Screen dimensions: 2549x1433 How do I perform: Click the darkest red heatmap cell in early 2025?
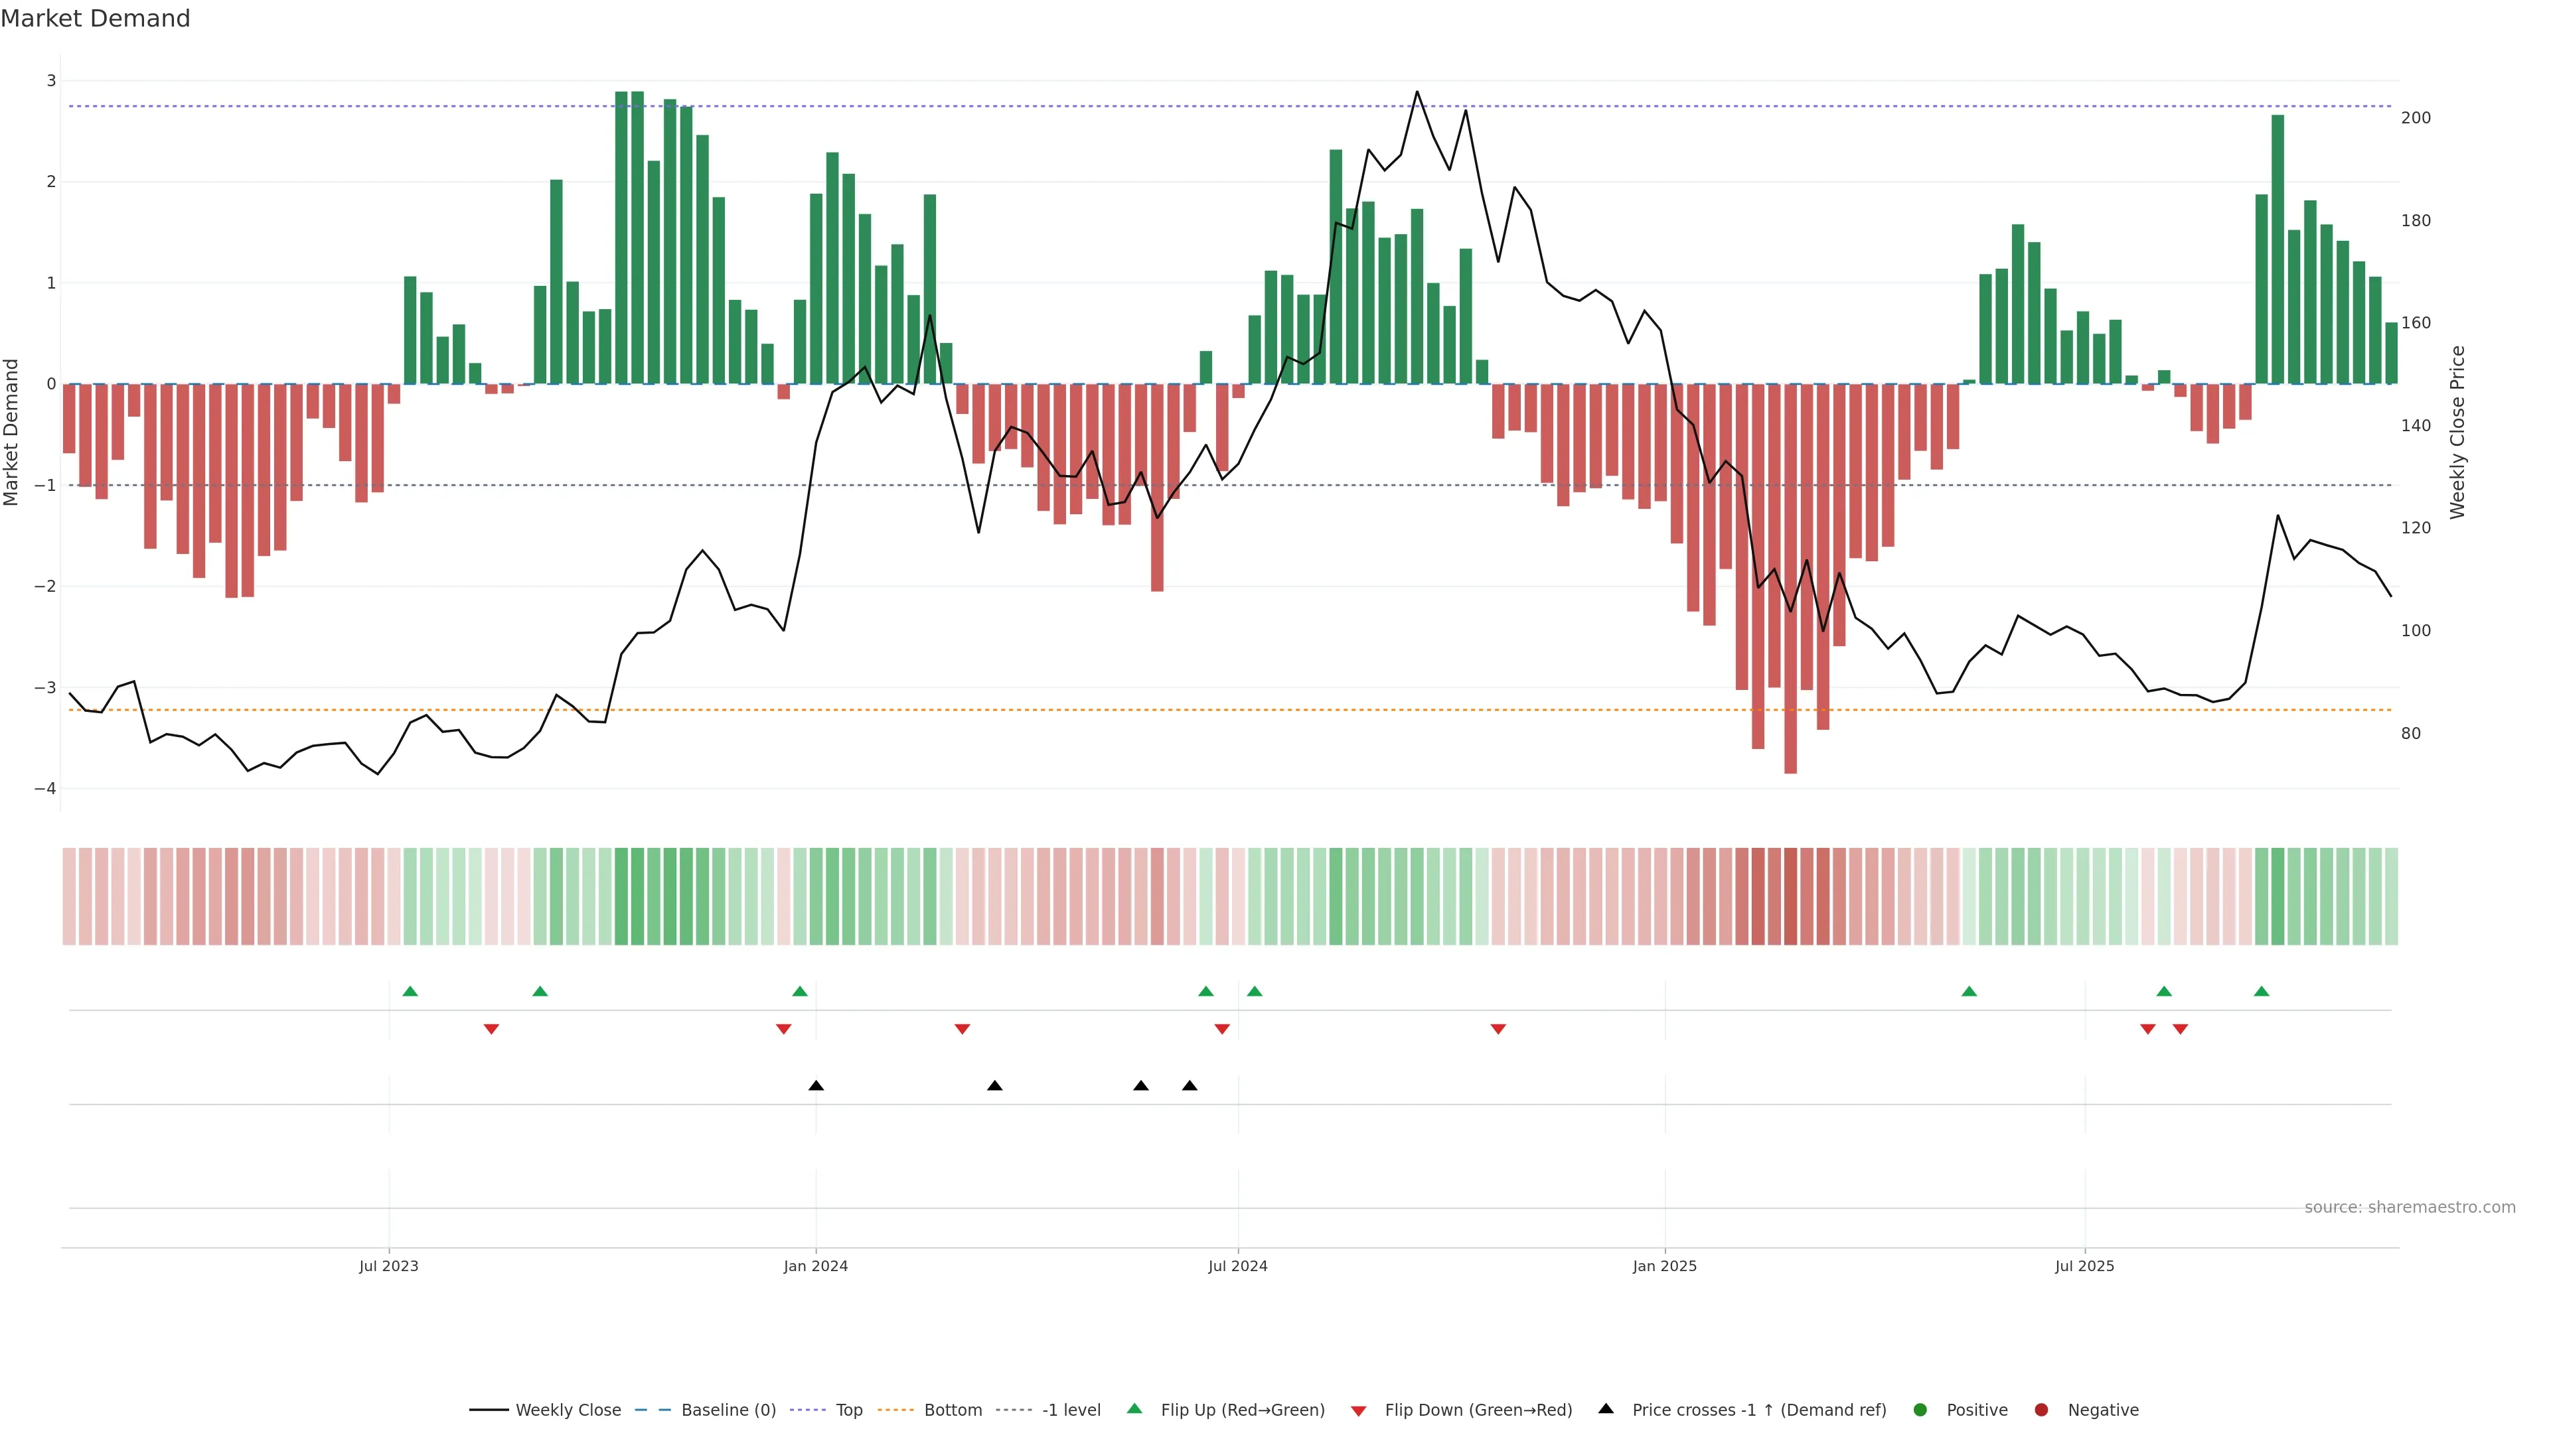1790,896
